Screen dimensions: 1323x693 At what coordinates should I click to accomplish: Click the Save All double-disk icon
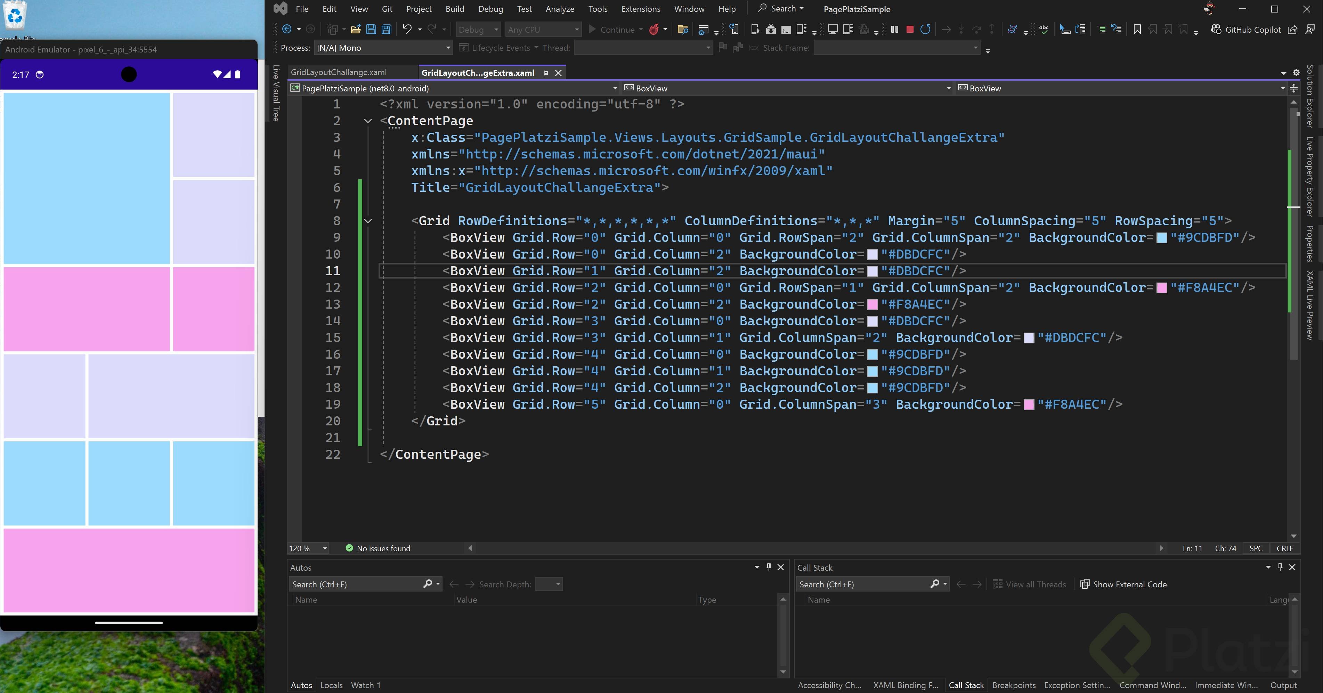point(386,29)
